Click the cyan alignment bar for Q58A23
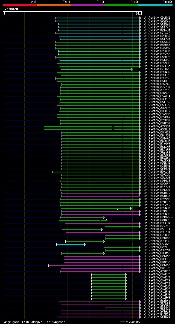The image size is (175, 324). click(71, 244)
